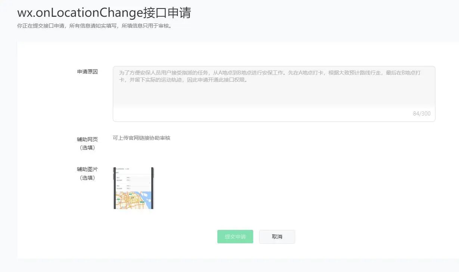Viewport: 459px width, 272px height.
Task: Click the 辅助图片 (选填) label
Action: click(87, 173)
